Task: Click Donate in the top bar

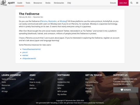Action: [x=113, y=3]
